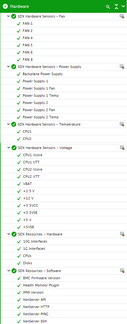The image size is (127, 324).
Task: Select the XenServer SSH check row
Action: (63, 321)
